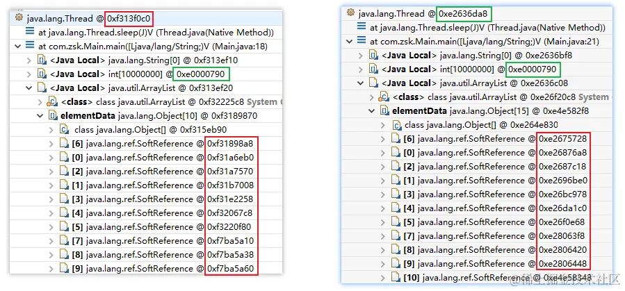The width and height of the screenshot is (625, 291).
Task: Click class icon of Object[] @ 0xf315eb90
Action: click(x=64, y=130)
